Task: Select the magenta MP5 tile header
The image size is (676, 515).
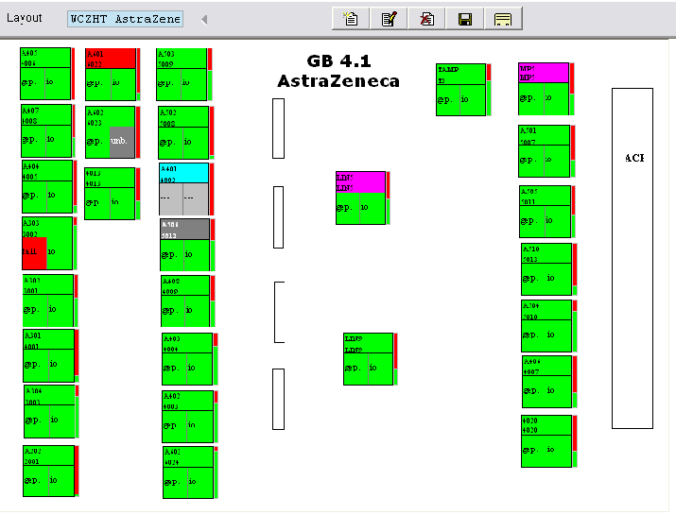Action: click(x=544, y=73)
